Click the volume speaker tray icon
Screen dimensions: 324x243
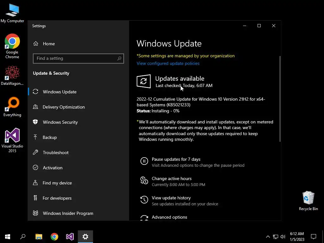283,237
